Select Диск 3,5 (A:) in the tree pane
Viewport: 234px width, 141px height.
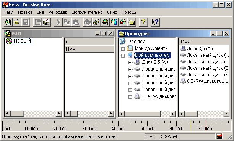click(x=155, y=62)
